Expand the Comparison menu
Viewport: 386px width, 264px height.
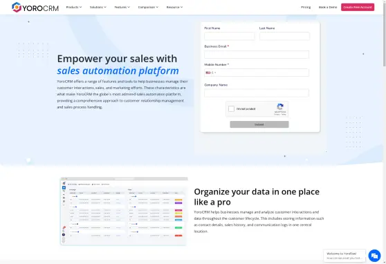pos(148,7)
